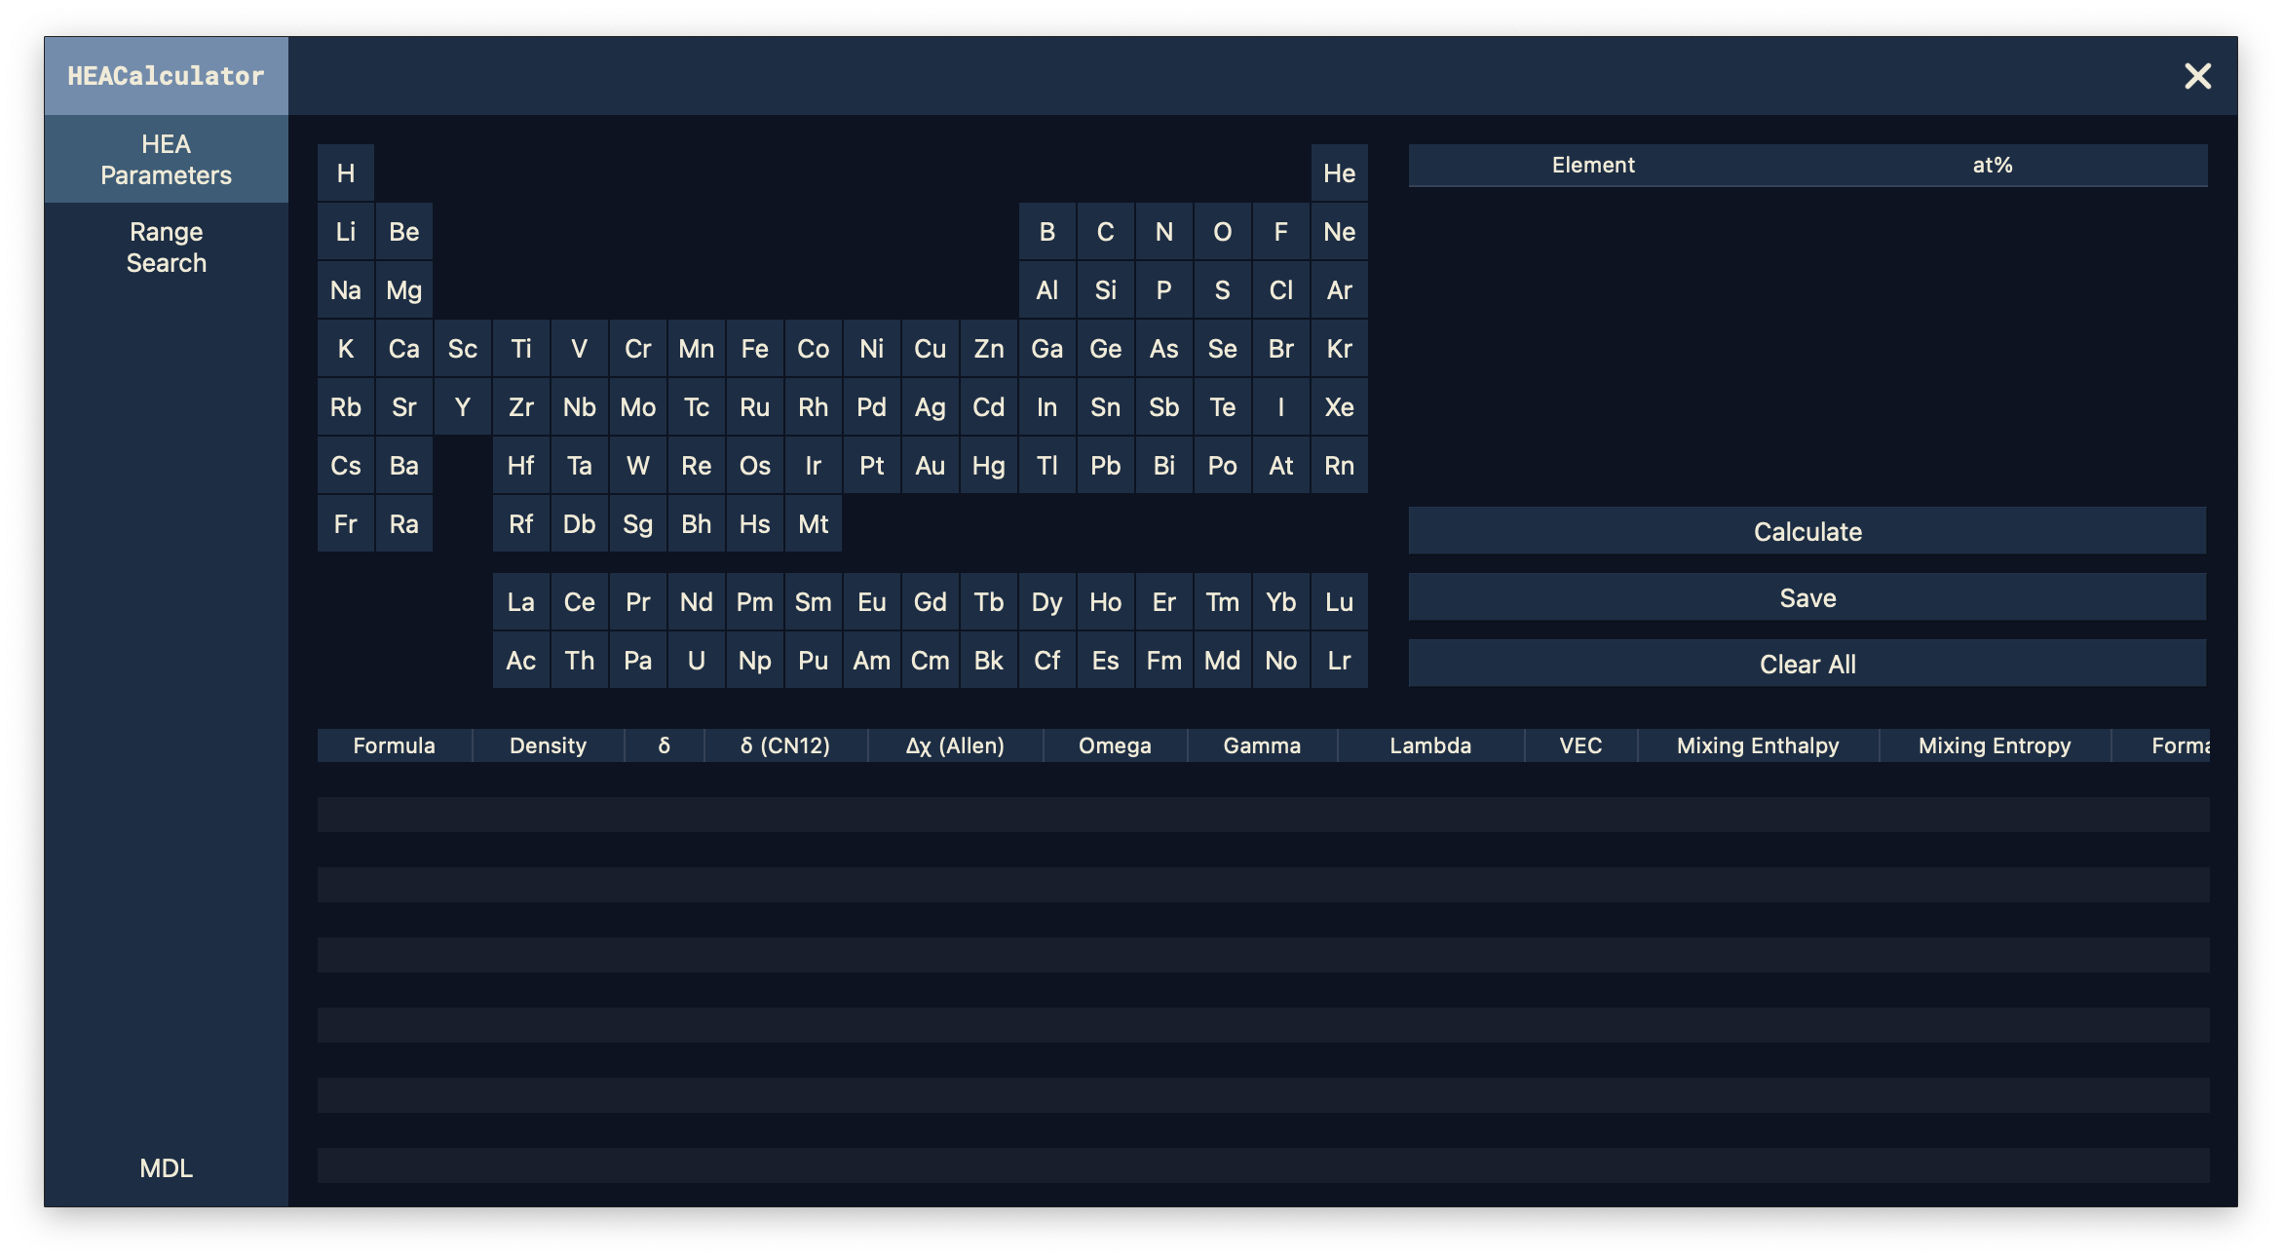Click the at% column header
The image size is (2282, 1259).
1993,165
